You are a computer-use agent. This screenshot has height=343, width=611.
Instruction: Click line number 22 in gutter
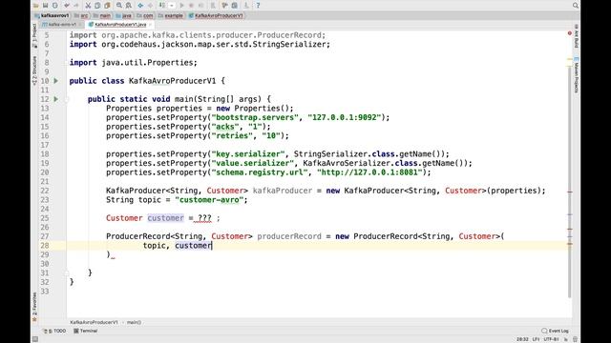[x=45, y=191]
